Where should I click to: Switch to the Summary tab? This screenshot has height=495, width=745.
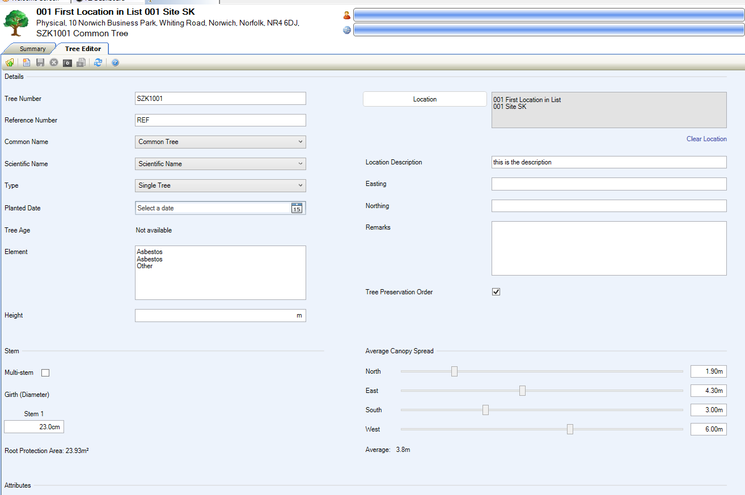click(x=32, y=49)
